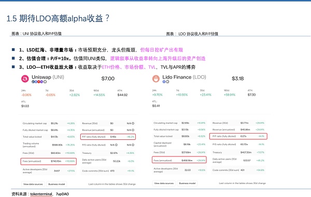The height and width of the screenshot is (197, 311).
Task: Select Lido P/F ratio highlighted row
Action: [x=238, y=136]
